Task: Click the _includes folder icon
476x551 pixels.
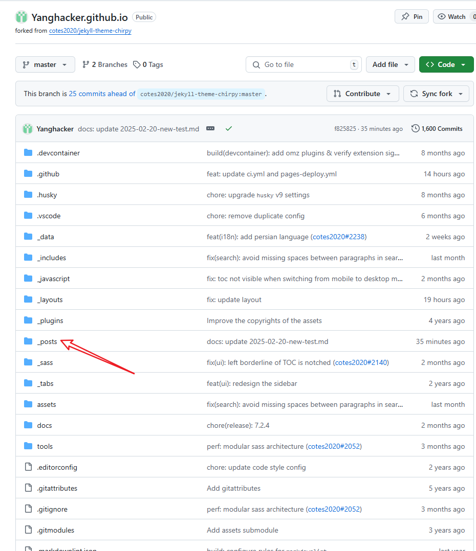Action: [x=28, y=257]
